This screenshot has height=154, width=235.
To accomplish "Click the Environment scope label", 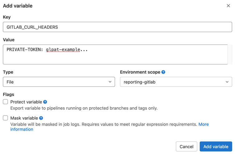I will tap(140, 72).
